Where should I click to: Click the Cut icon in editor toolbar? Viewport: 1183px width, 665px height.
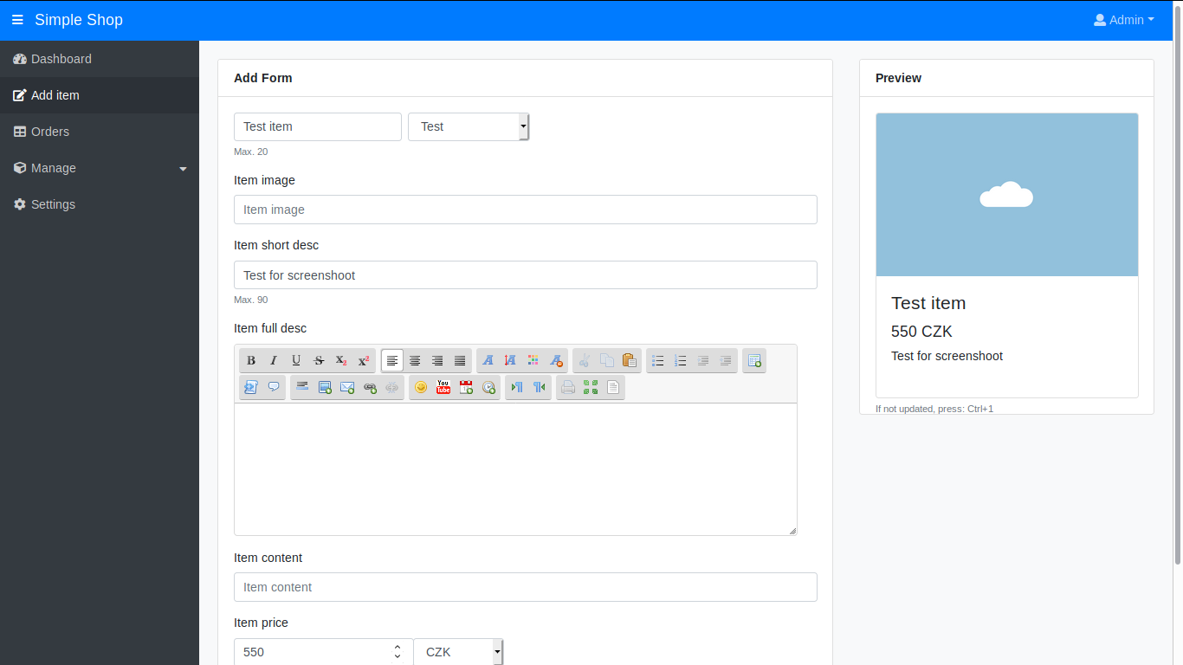pyautogui.click(x=585, y=360)
